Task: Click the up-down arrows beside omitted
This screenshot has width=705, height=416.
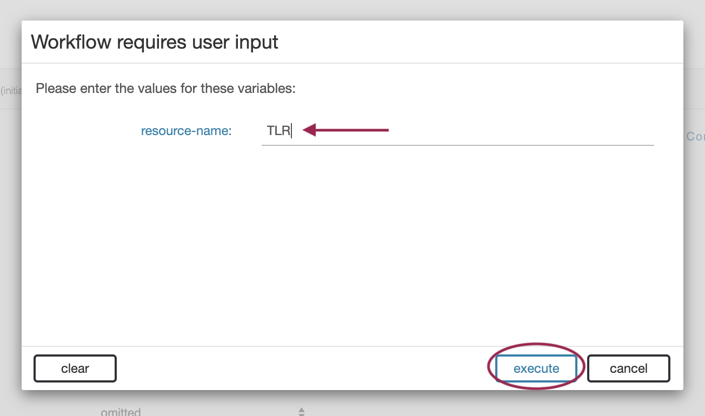Action: [x=302, y=412]
